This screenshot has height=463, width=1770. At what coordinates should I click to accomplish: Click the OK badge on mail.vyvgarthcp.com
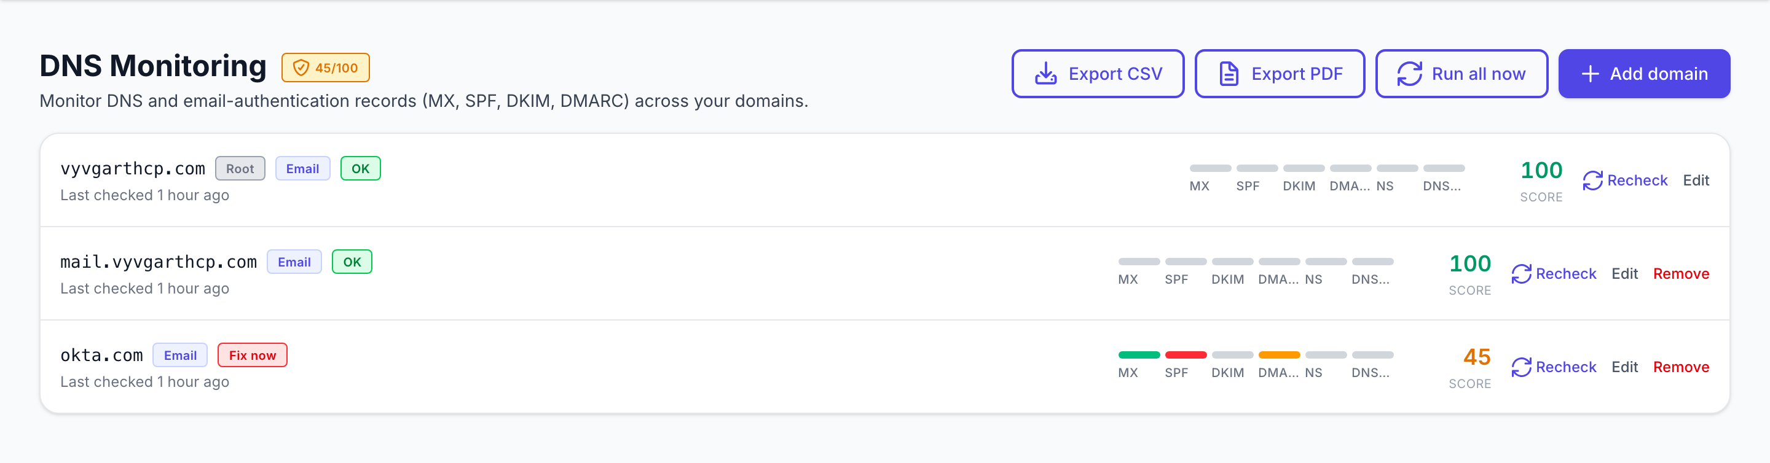point(352,262)
